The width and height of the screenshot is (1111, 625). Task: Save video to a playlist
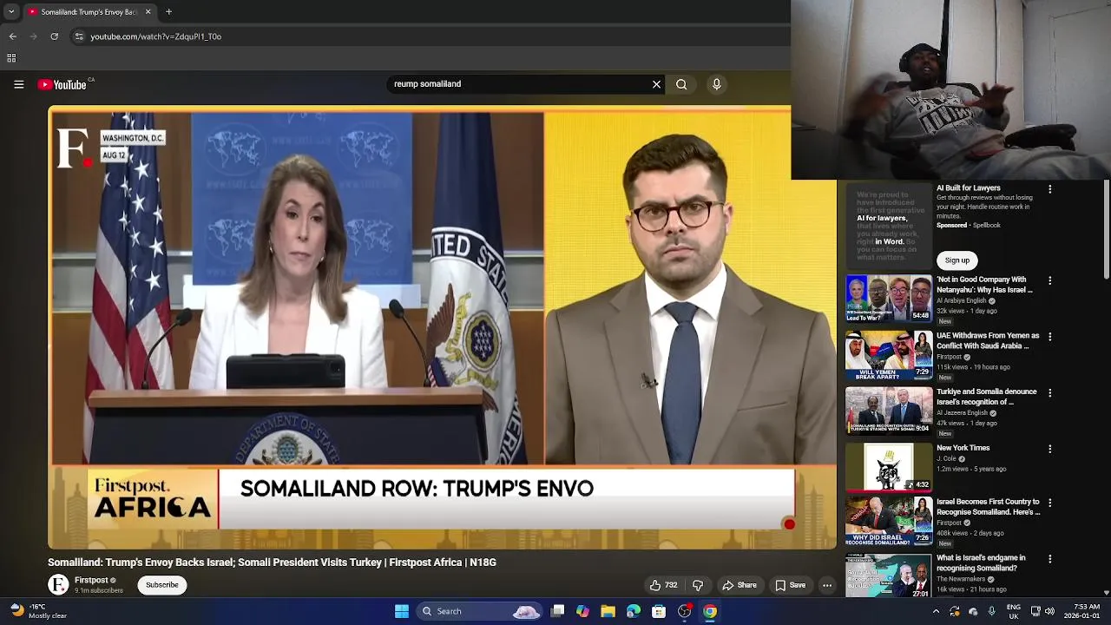pyautogui.click(x=790, y=585)
